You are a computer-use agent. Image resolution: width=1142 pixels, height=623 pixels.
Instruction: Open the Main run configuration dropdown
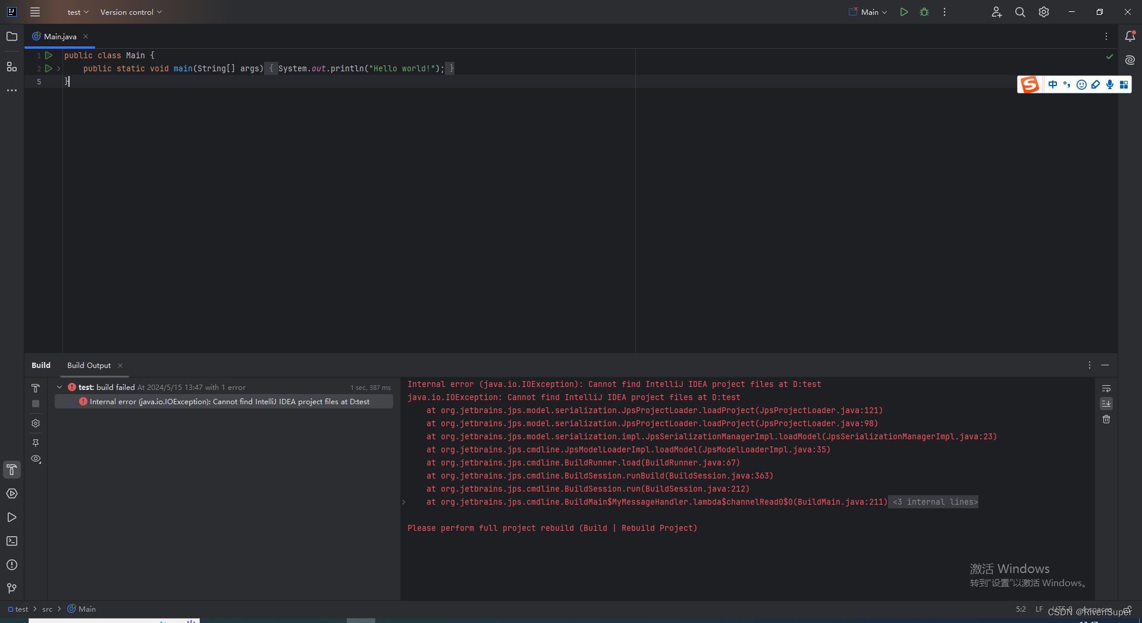(x=868, y=12)
